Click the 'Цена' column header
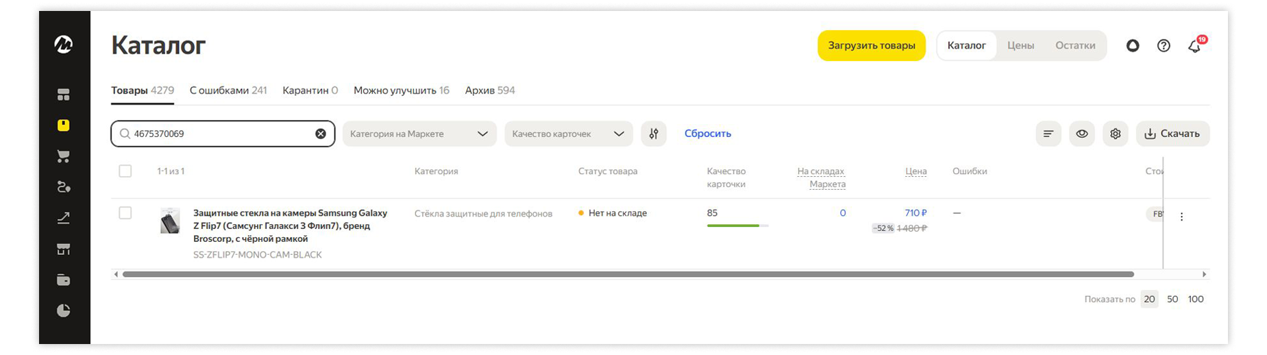 [x=916, y=171]
